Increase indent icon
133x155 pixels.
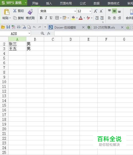pyautogui.click(x=102, y=18)
